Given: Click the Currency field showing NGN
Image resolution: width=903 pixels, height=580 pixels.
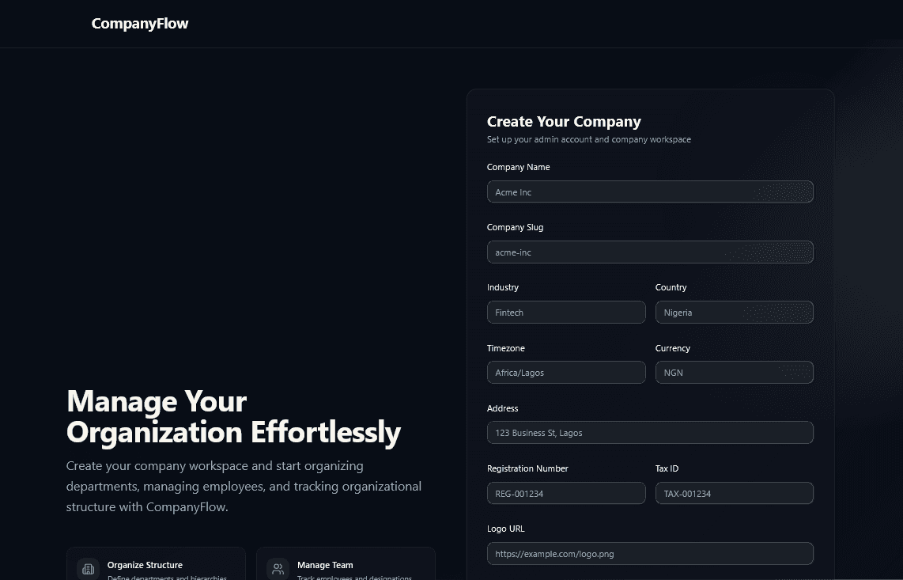Looking at the screenshot, I should point(734,373).
